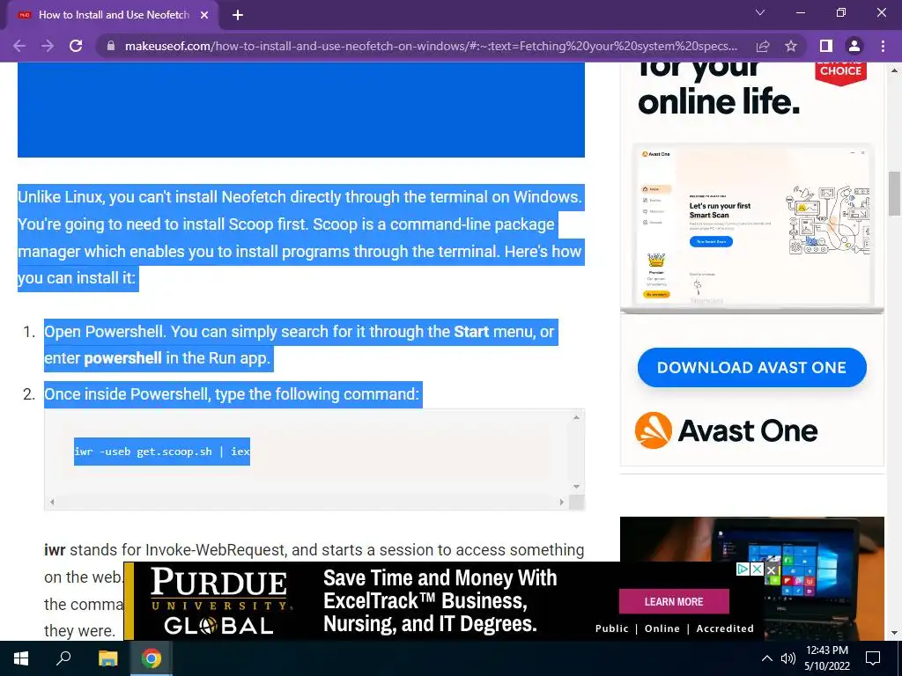This screenshot has height=676, width=902.
Task: Click the iwr -useb get.scoop.sh command
Action: point(162,452)
